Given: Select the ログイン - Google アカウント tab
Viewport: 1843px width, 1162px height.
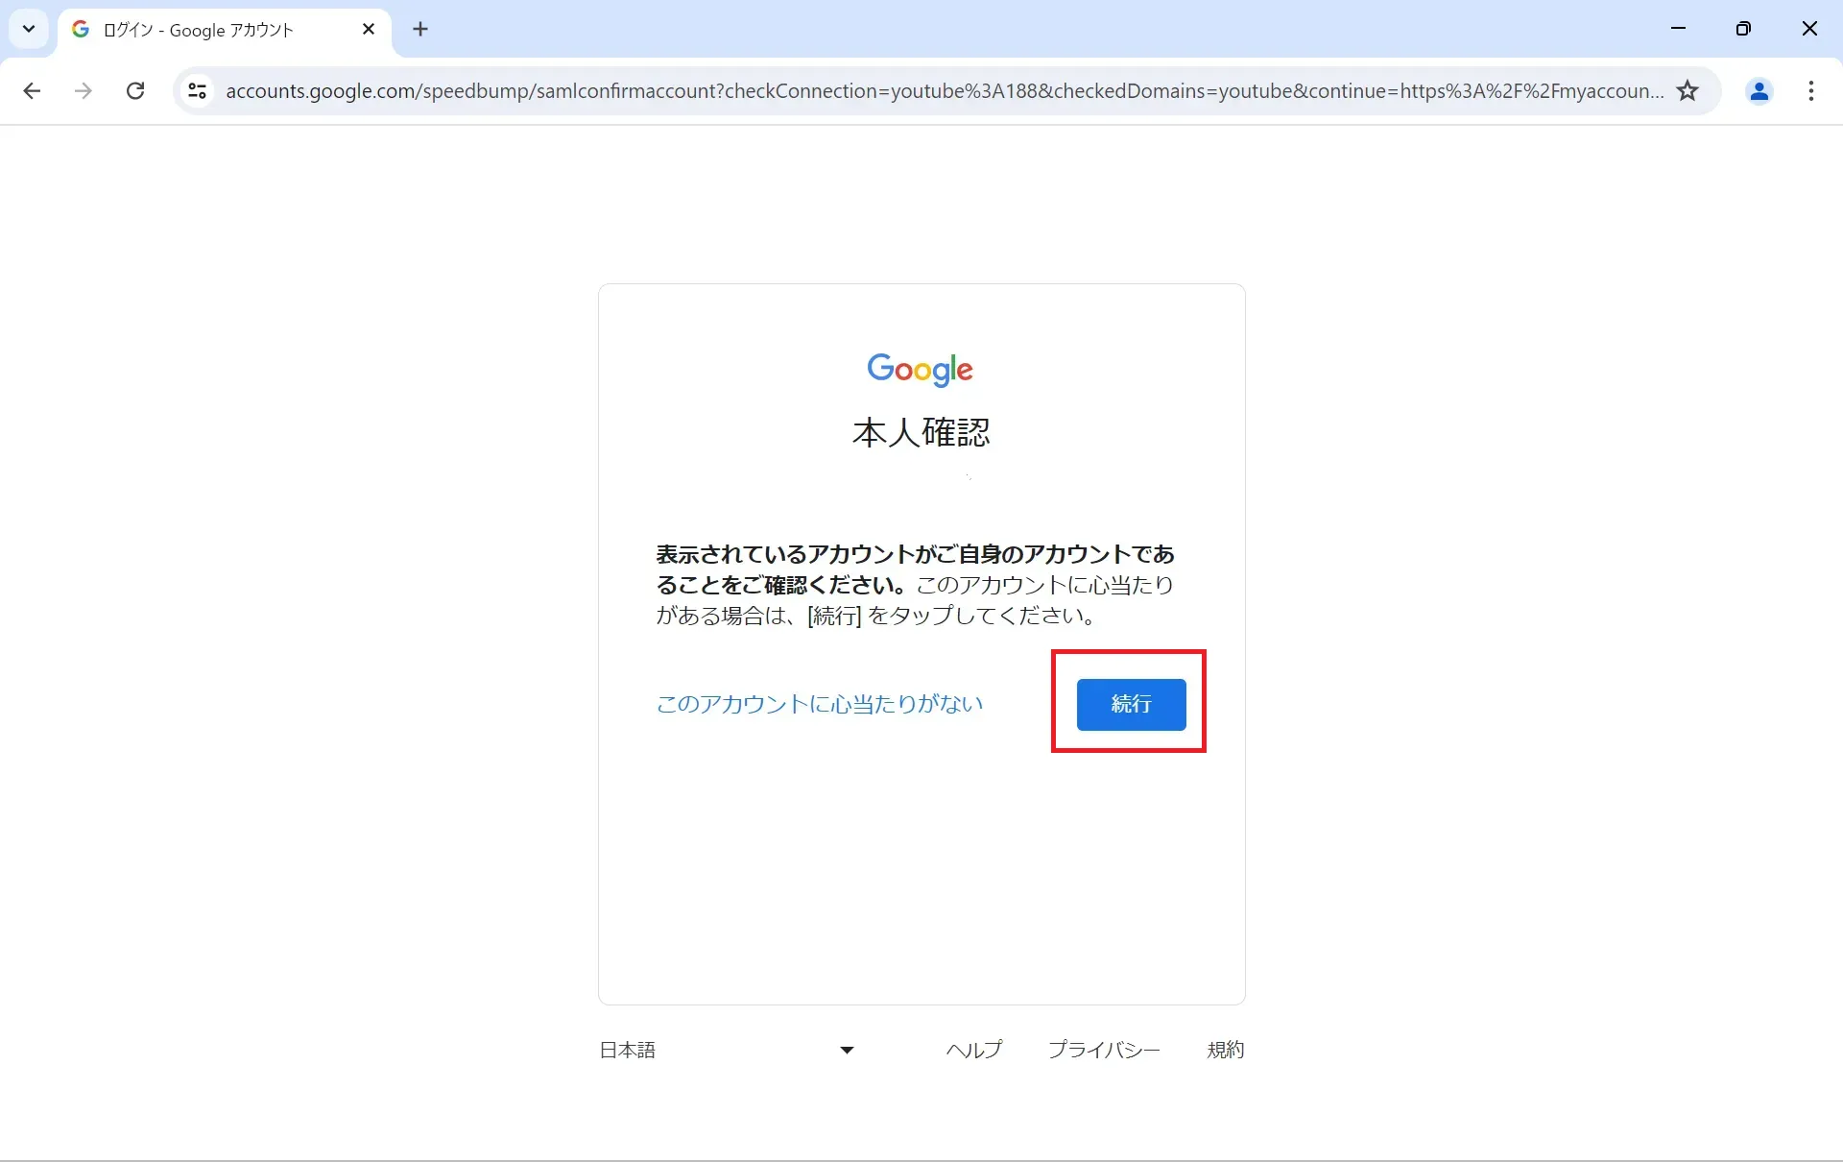Looking at the screenshot, I should 225,30.
